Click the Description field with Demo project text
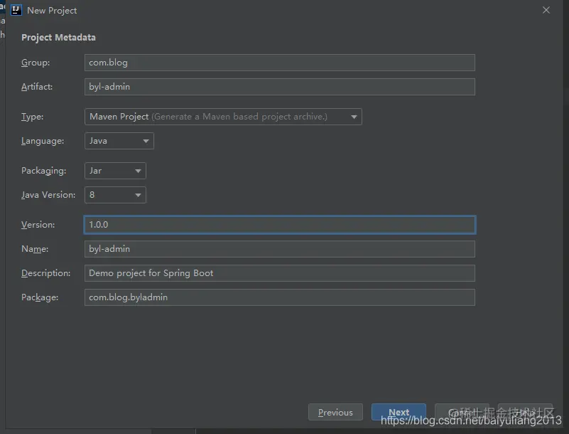 pos(280,273)
